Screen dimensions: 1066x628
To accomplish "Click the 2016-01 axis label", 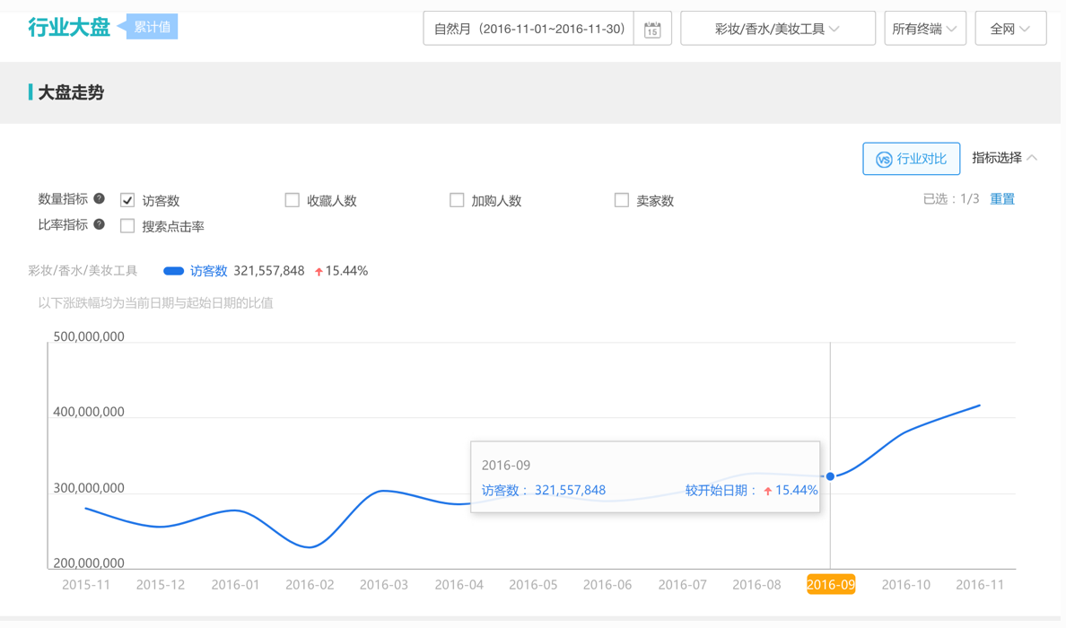I will 235,585.
